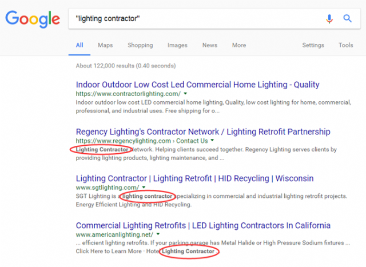This screenshot has height=267, width=366.
Task: Expand dropdown arrow next to contractorlighting.com URL
Action: [185, 94]
